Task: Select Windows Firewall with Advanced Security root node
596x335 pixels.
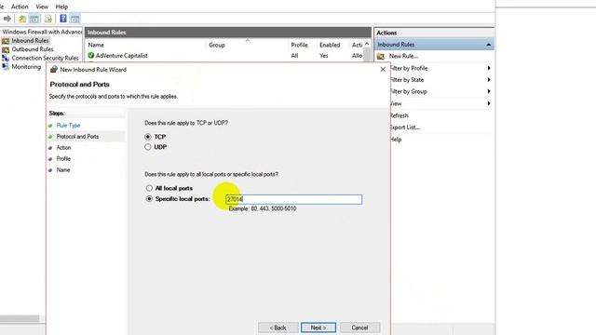Action: tap(42, 32)
